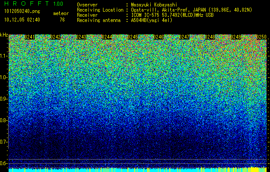This screenshot has height=172, width=270.
Task: Click the filename 1012050240.png
Action: point(22,12)
